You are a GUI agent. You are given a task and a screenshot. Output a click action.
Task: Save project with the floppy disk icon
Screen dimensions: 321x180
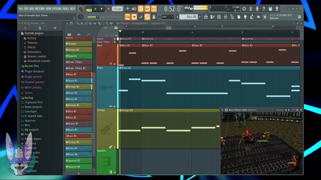click(270, 9)
